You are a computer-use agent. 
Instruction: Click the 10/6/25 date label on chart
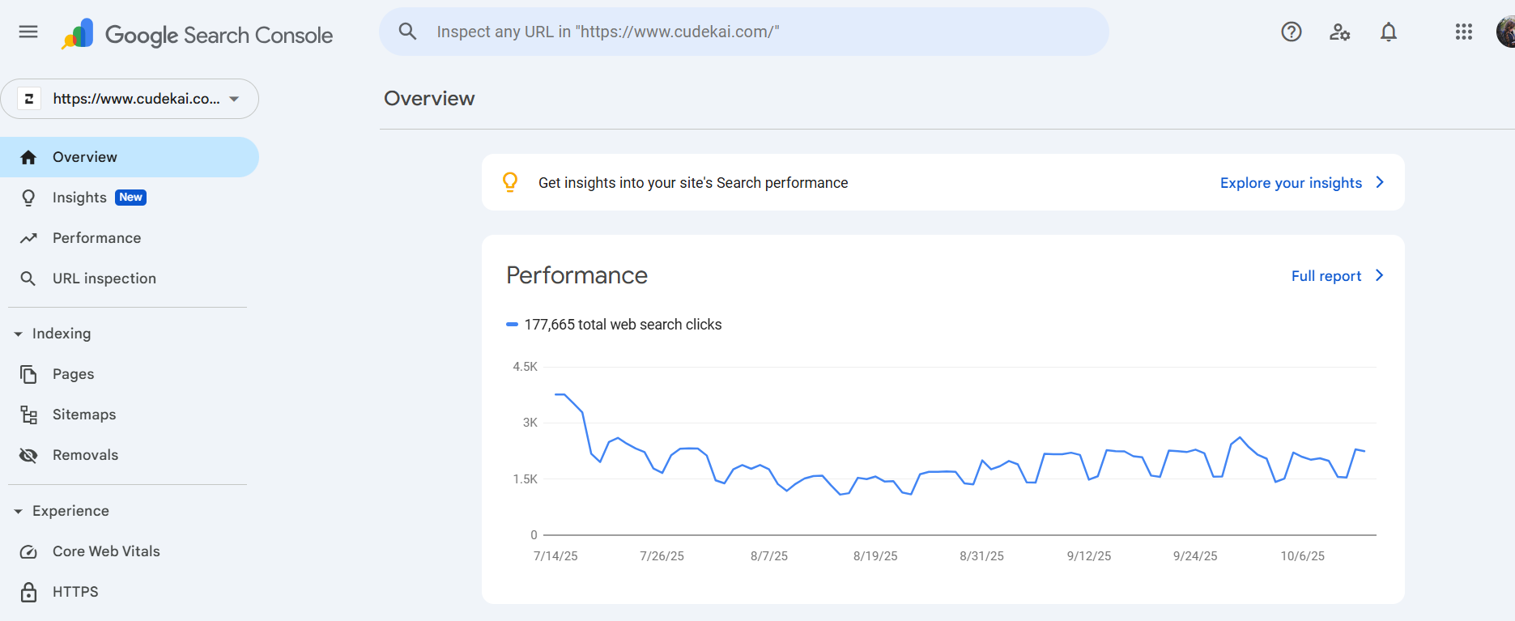click(1303, 556)
